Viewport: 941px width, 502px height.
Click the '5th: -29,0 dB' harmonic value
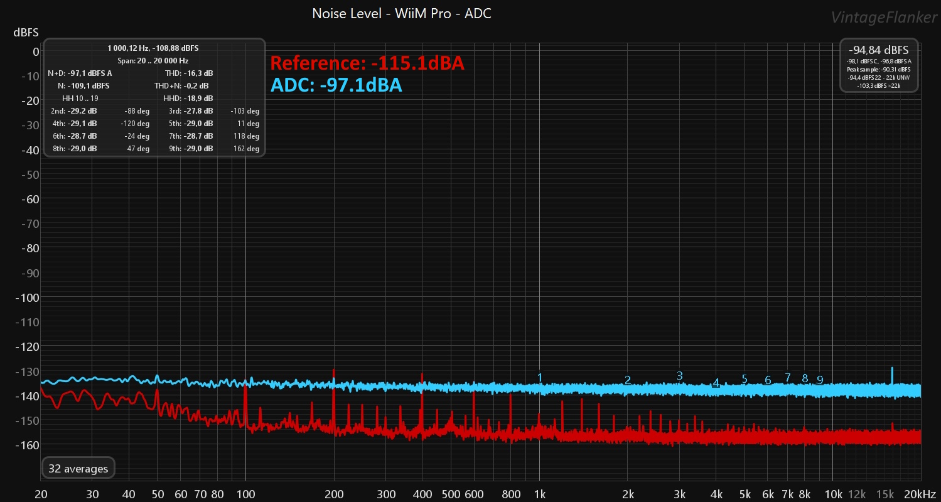click(x=191, y=124)
